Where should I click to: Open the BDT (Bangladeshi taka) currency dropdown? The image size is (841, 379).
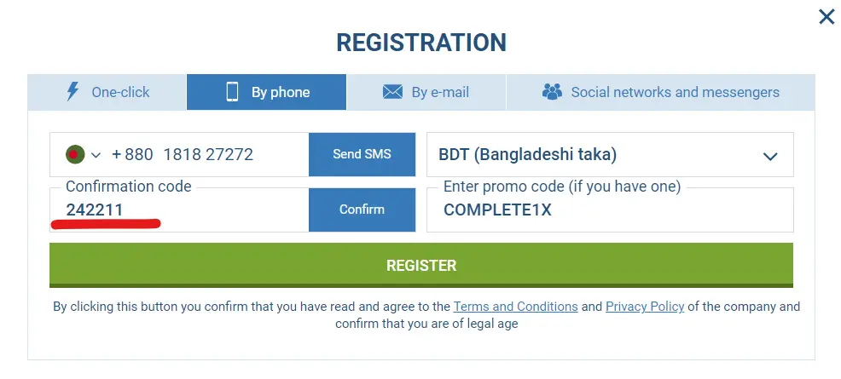[597, 155]
